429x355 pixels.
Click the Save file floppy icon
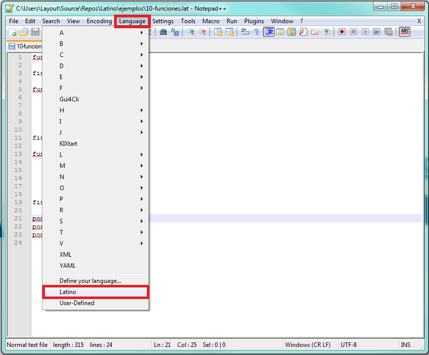coord(35,32)
